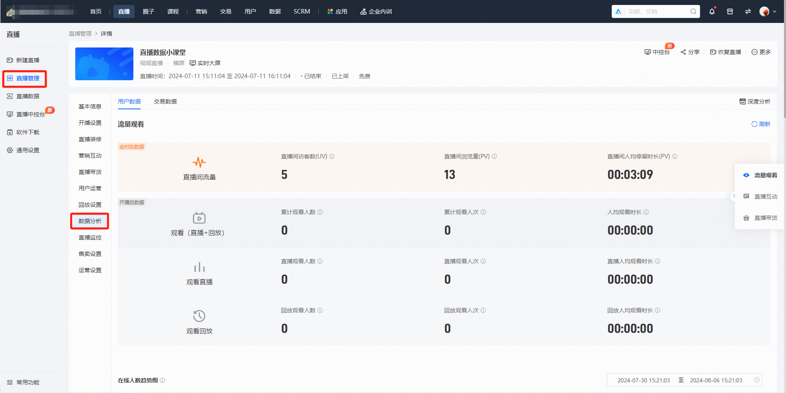Click the clock icon in date range
786x393 pixels.
click(x=757, y=380)
